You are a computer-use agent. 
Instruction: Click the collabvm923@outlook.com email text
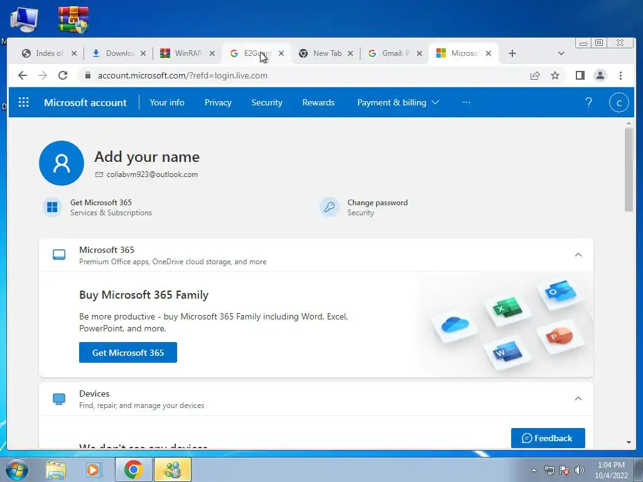tap(152, 174)
